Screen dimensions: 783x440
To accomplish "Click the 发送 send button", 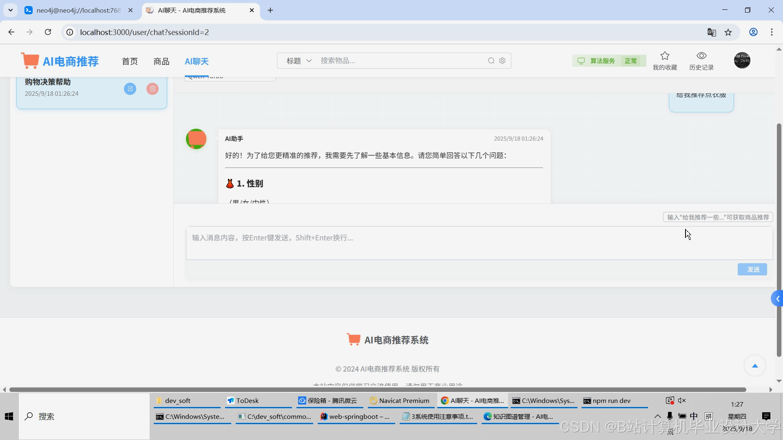I will click(x=752, y=269).
